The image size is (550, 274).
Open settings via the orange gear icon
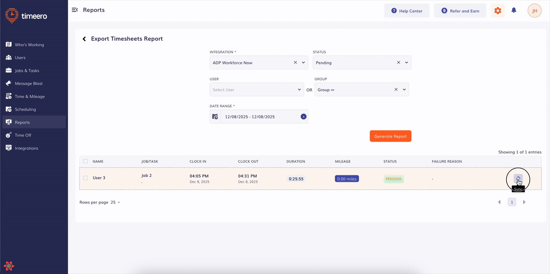pos(498,11)
